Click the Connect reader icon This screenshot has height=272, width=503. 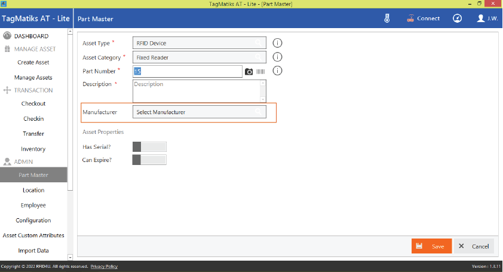click(x=410, y=19)
